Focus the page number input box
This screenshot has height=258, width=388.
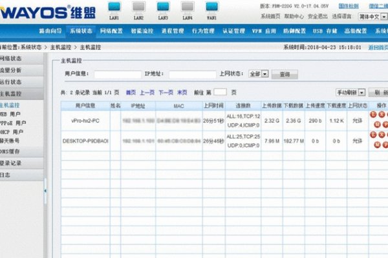(221, 92)
